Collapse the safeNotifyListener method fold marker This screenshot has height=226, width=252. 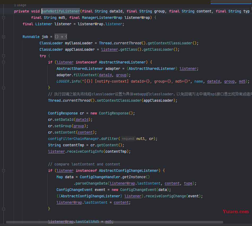(x=3, y=18)
